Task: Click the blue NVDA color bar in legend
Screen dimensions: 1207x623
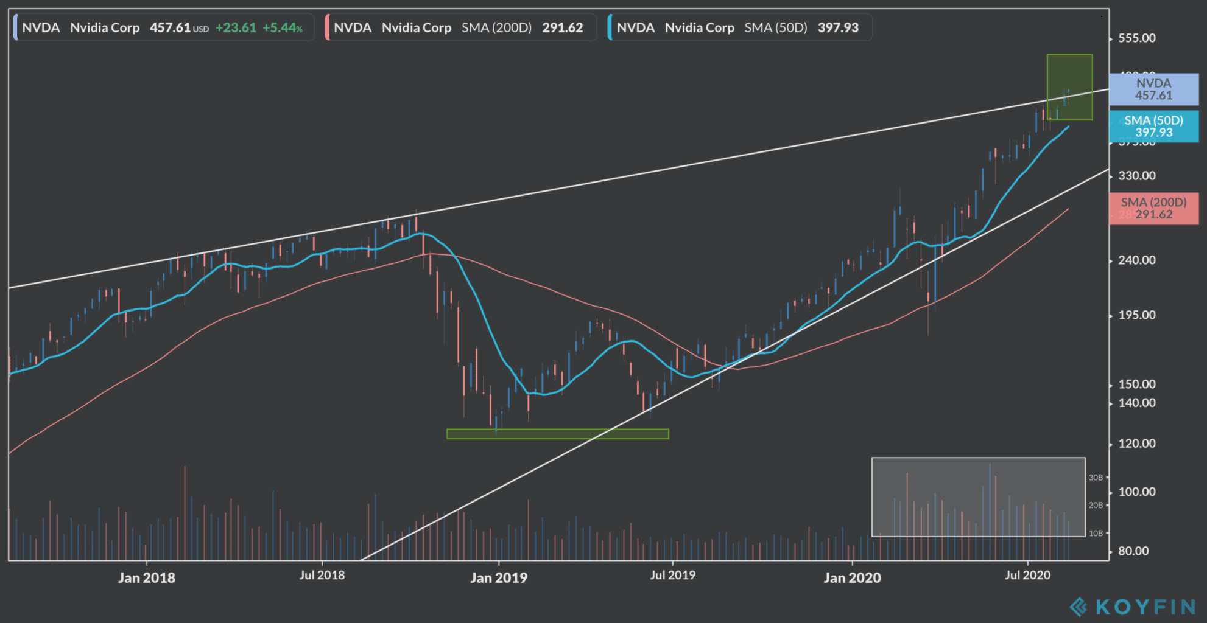Action: pos(15,28)
